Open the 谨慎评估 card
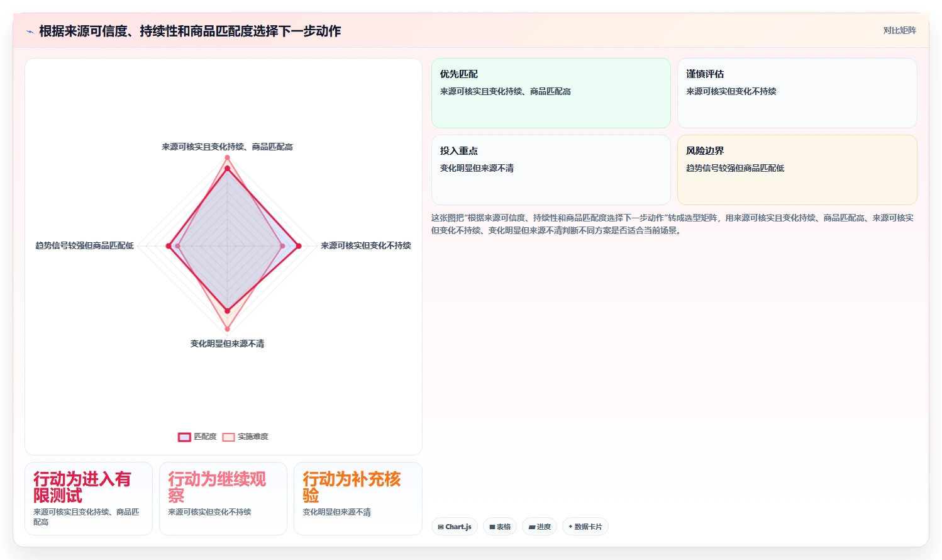942x560 pixels. [x=797, y=93]
